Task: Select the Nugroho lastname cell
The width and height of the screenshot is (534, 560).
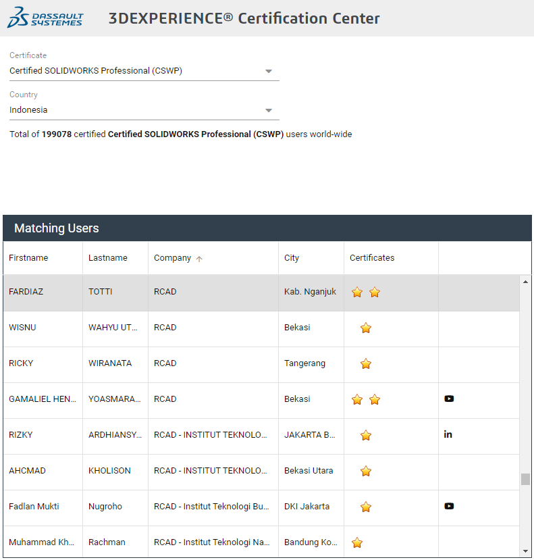Action: tap(115, 507)
